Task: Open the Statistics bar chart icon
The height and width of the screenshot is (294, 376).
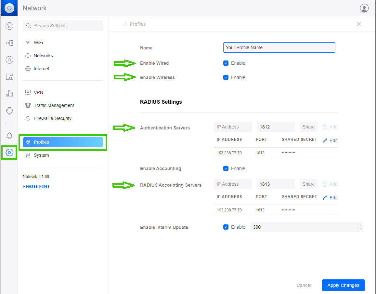Action: (x=9, y=94)
